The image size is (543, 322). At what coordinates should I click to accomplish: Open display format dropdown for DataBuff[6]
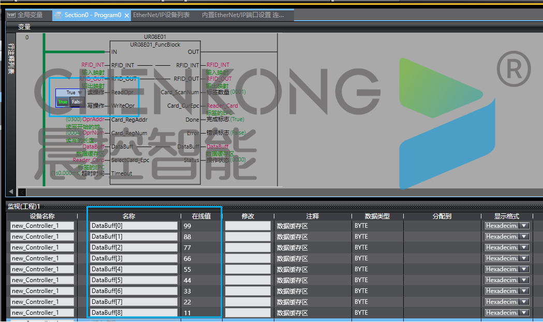point(524,291)
